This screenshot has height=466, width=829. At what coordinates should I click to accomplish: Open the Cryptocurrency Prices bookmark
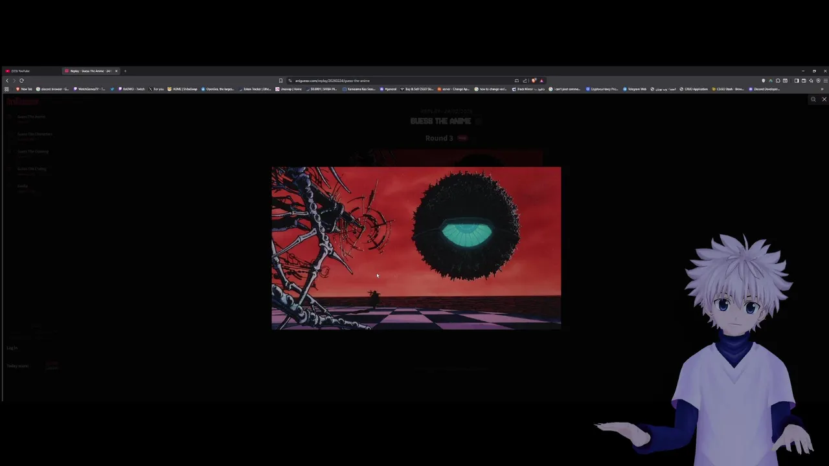coord(602,89)
